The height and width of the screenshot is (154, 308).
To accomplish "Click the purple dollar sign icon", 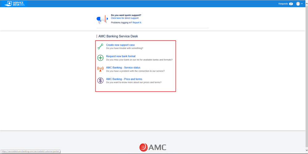I will pyautogui.click(x=100, y=81).
